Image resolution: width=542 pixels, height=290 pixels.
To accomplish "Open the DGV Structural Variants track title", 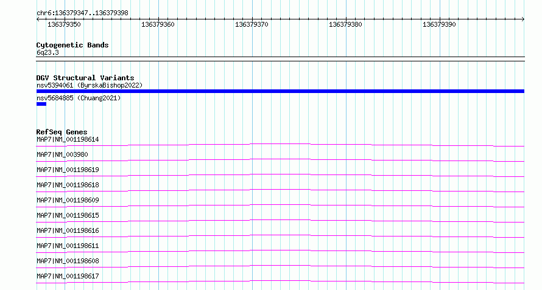I will tap(85, 78).
